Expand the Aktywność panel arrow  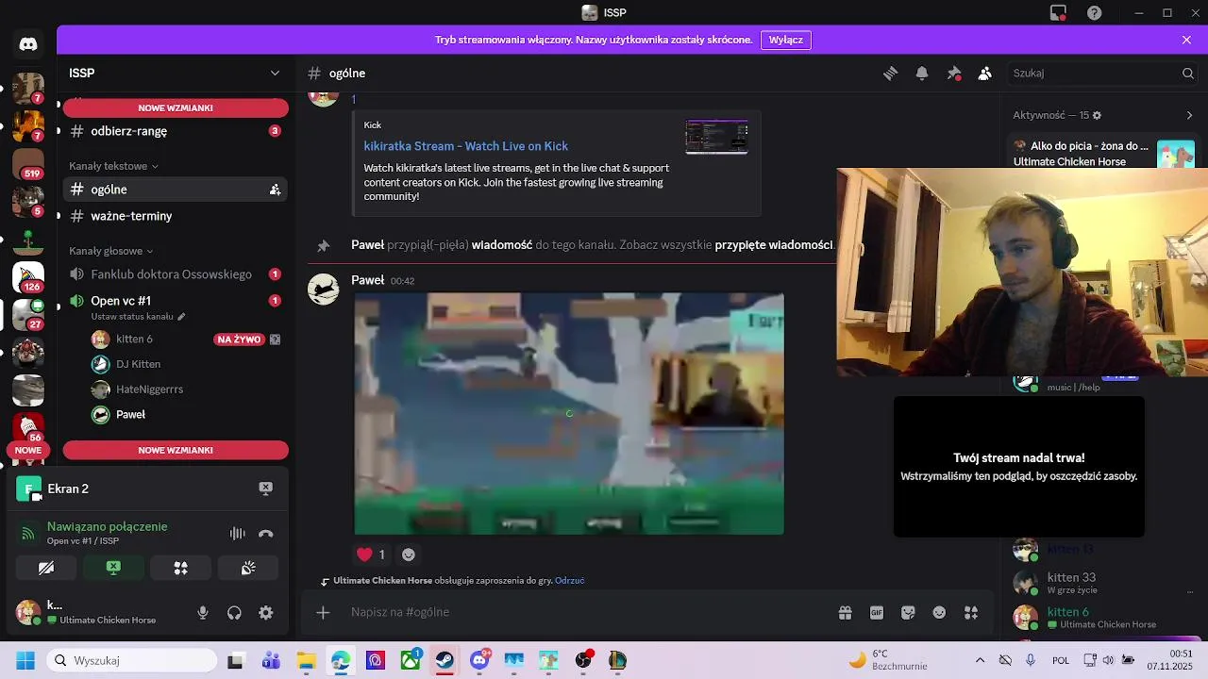(x=1189, y=115)
